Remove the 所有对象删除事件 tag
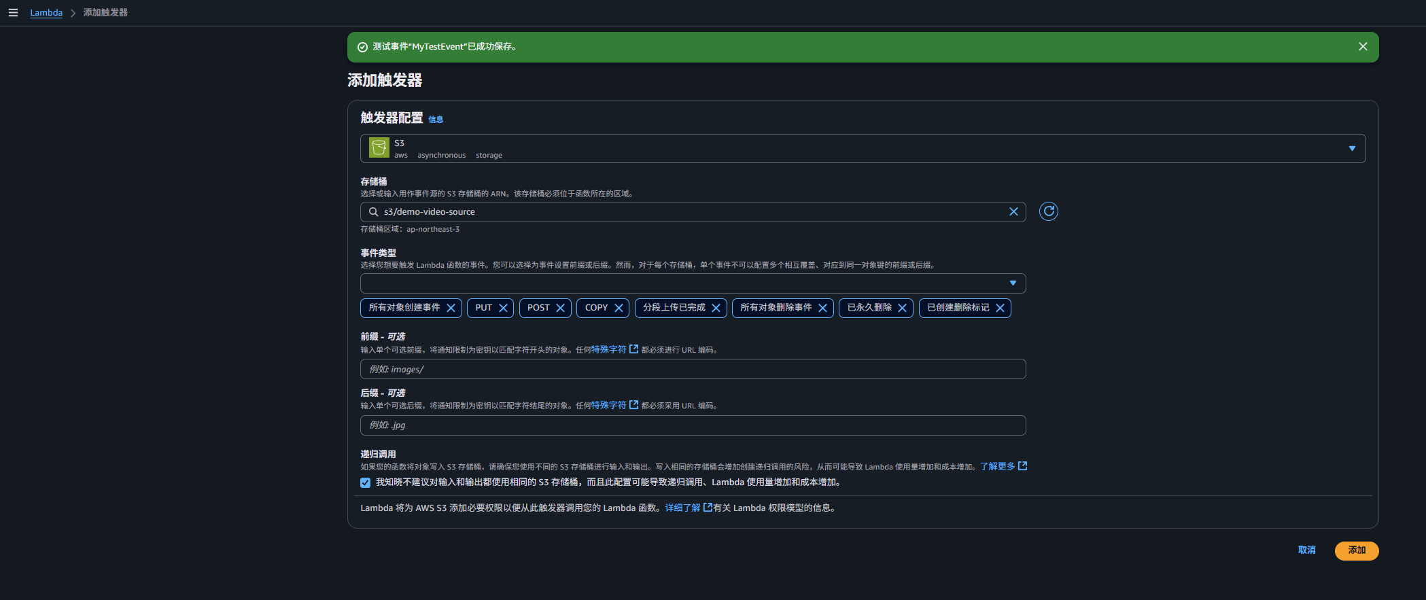 point(822,308)
